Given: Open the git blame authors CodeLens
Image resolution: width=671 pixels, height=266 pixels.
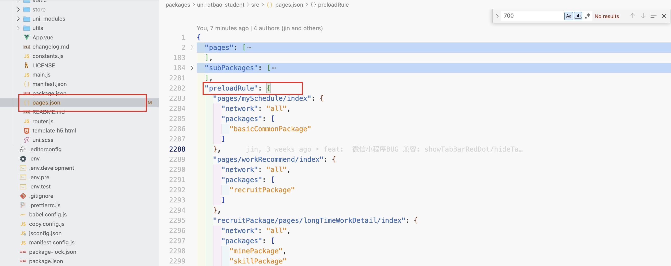Looking at the screenshot, I should (259, 28).
